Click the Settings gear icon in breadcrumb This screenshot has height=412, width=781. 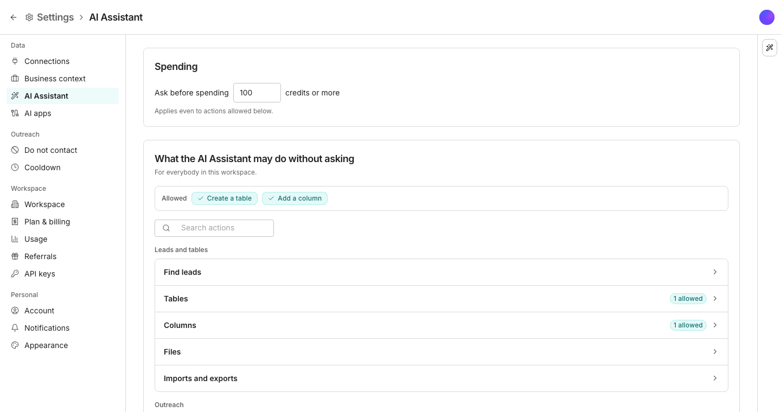pyautogui.click(x=29, y=17)
